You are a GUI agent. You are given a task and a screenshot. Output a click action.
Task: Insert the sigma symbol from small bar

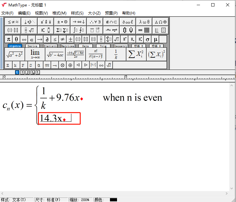click(x=148, y=39)
